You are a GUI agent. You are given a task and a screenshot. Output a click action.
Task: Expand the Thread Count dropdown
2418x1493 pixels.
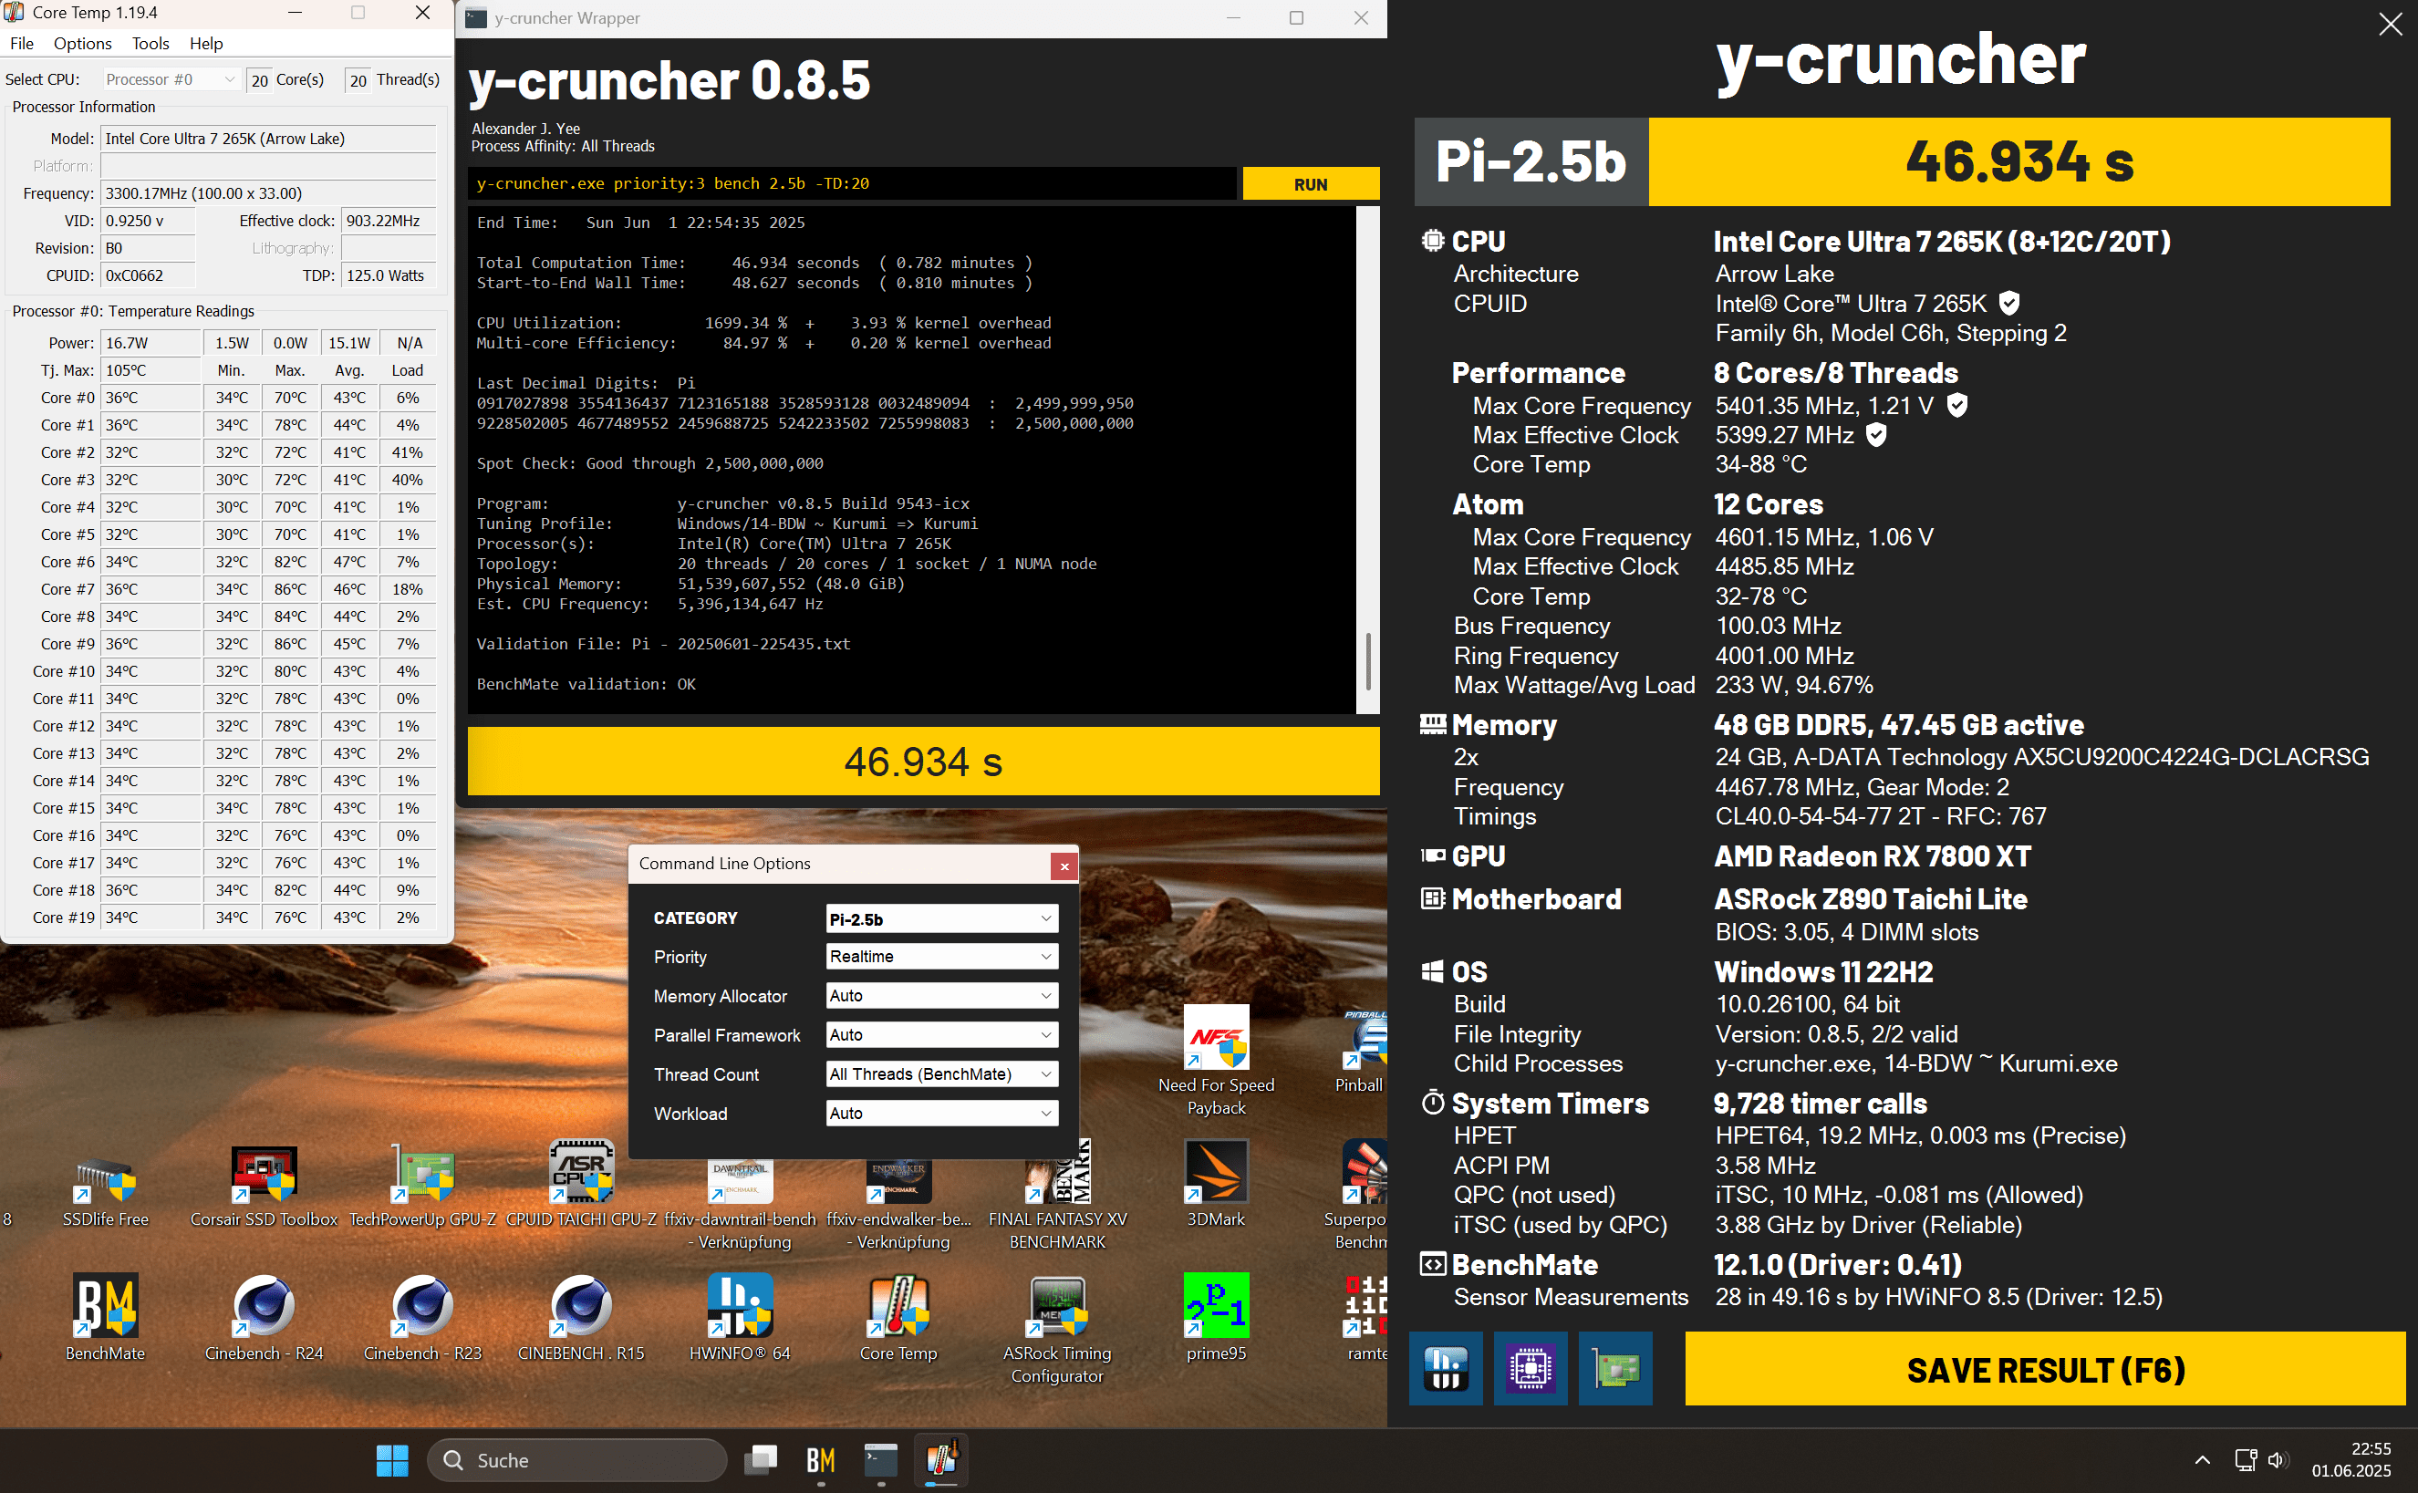point(941,1074)
